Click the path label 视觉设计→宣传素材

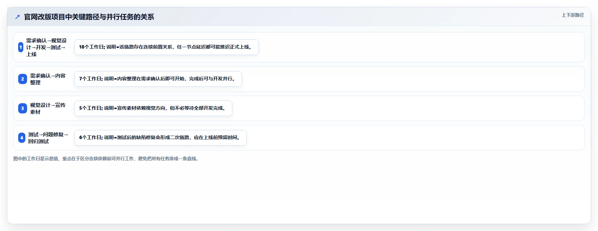(48, 108)
